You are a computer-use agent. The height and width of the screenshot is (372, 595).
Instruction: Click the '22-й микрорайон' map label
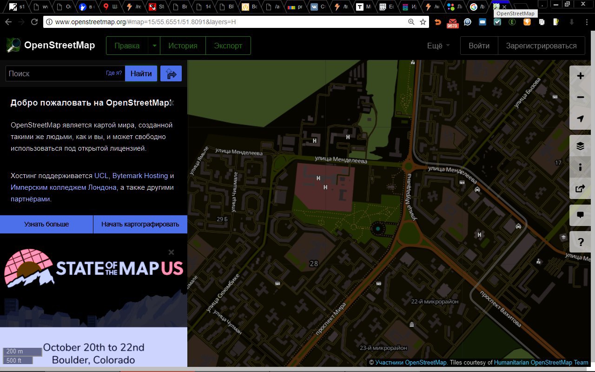[x=435, y=301]
